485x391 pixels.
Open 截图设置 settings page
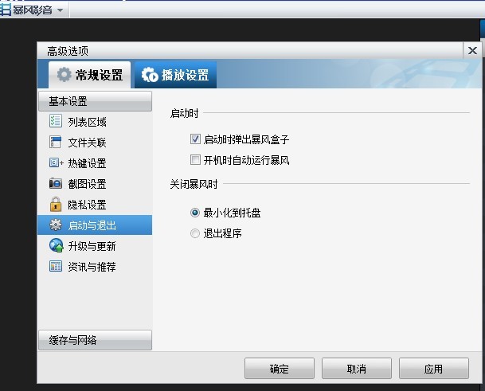(x=95, y=184)
